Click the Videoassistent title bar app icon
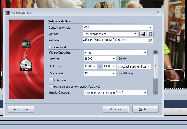187x129 pixels. 7,12
